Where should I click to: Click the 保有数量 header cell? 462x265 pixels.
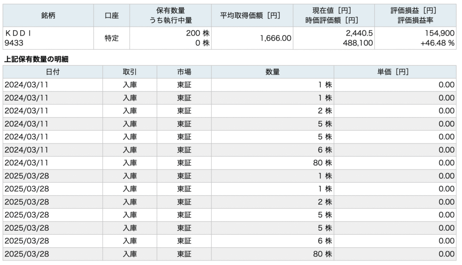(x=170, y=15)
